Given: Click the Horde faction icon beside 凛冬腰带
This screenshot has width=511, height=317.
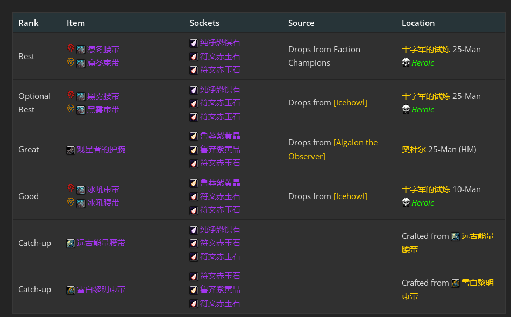Looking at the screenshot, I should tap(70, 48).
